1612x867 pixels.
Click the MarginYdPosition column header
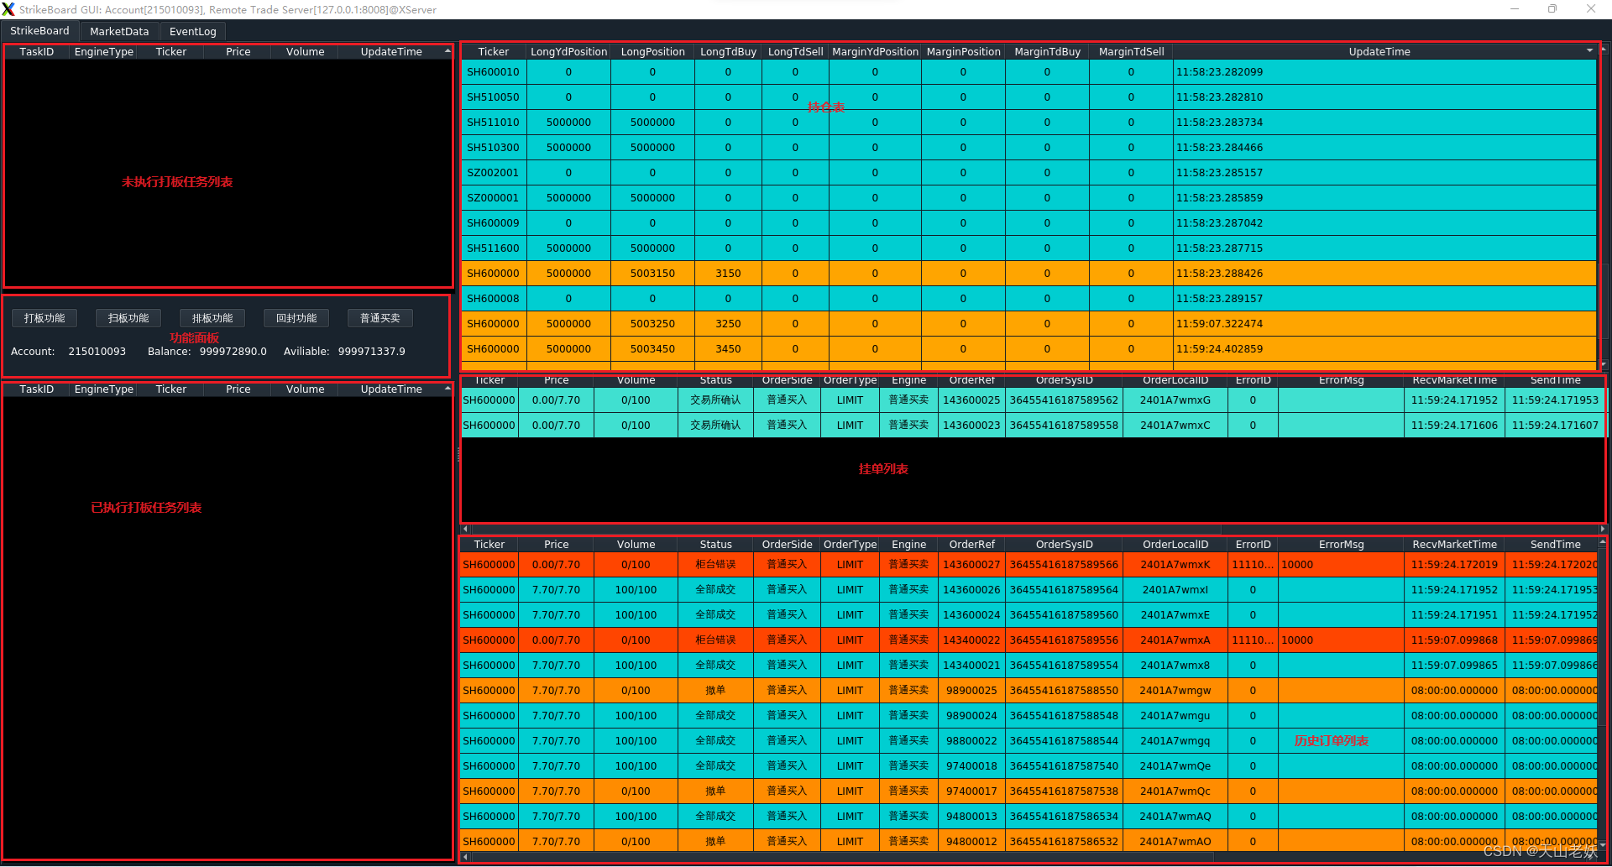875,51
